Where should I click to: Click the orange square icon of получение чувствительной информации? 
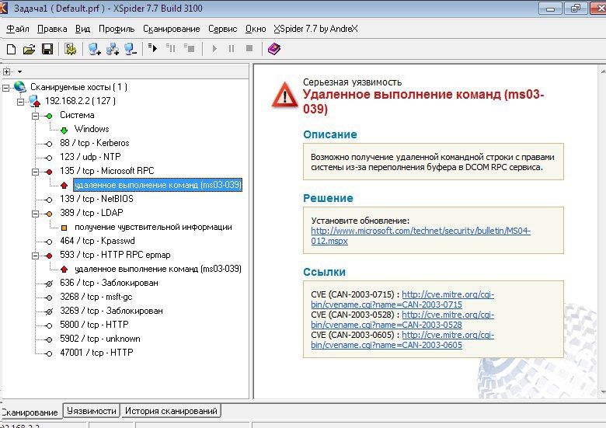(x=64, y=228)
